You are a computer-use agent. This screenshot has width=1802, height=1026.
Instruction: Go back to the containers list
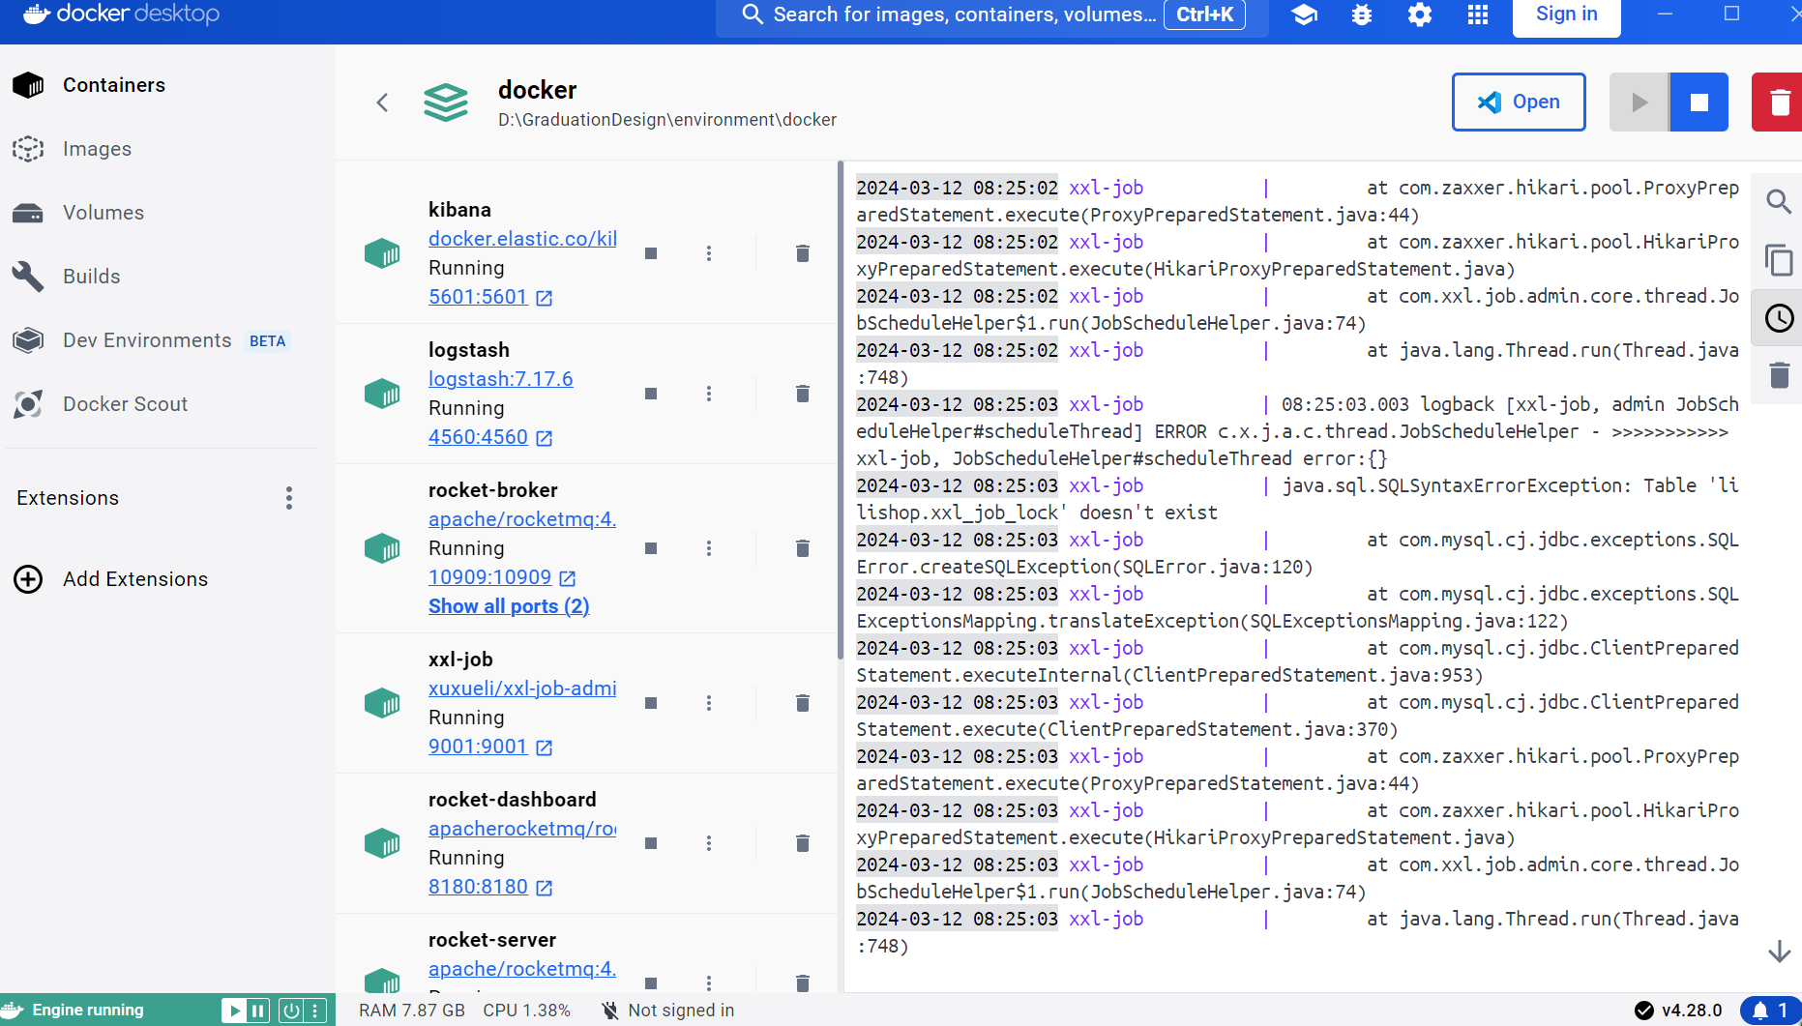point(382,103)
